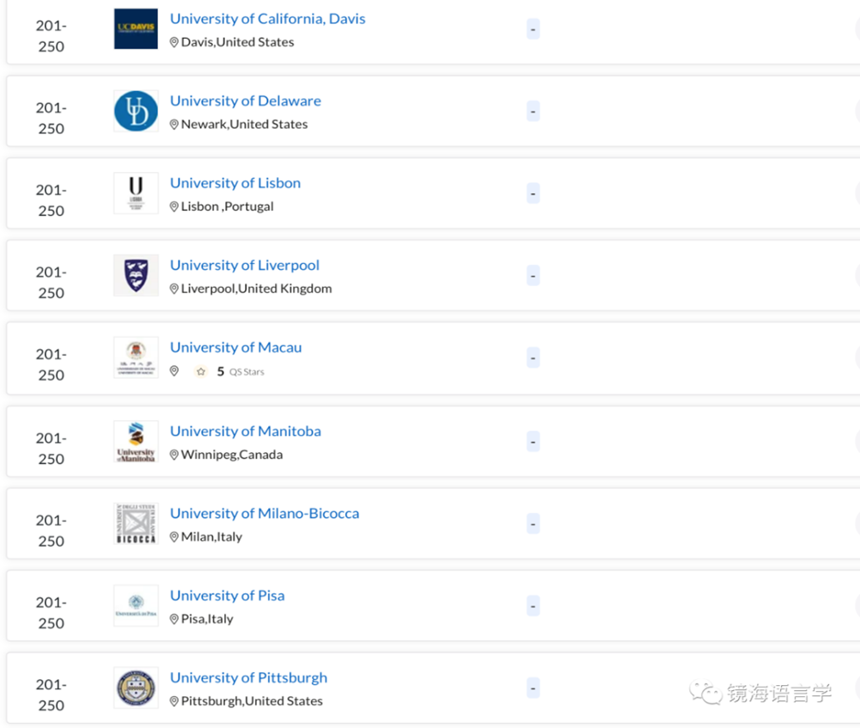Click the University of Manitoba logo

136,442
